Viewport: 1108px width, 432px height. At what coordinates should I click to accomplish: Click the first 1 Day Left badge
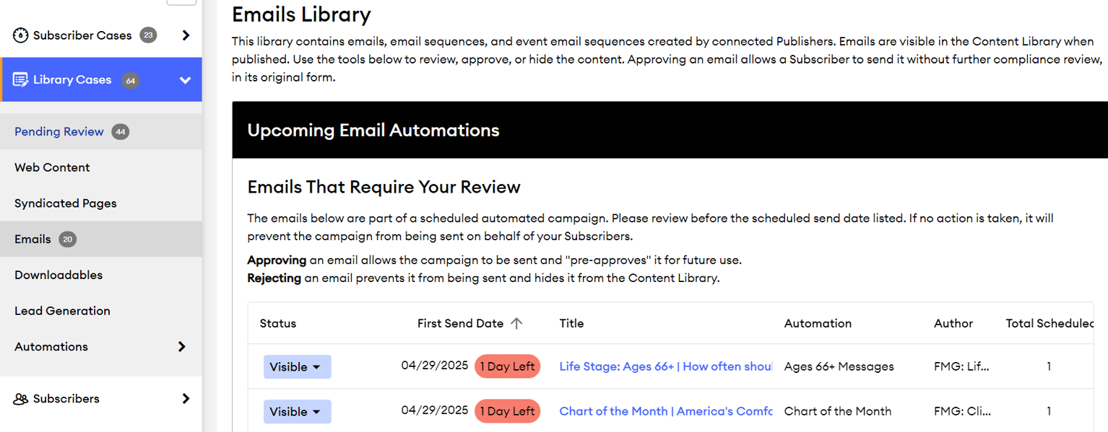tap(507, 366)
